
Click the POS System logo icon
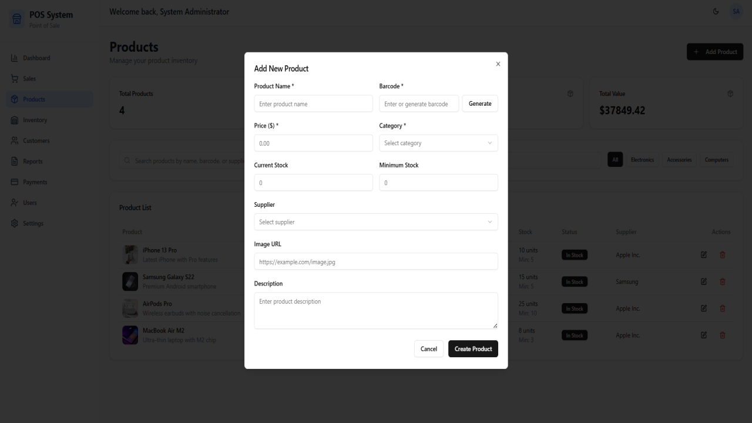(18, 19)
